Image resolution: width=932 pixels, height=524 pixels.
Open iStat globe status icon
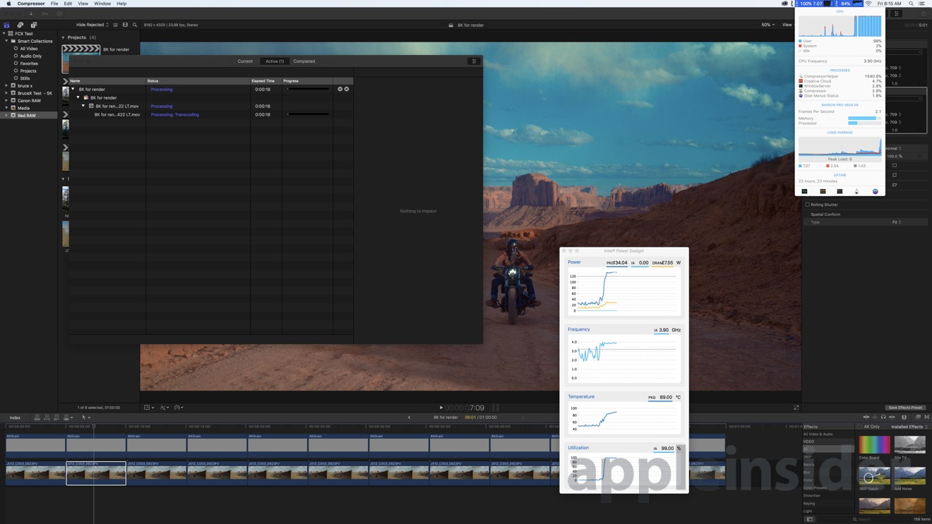point(876,191)
